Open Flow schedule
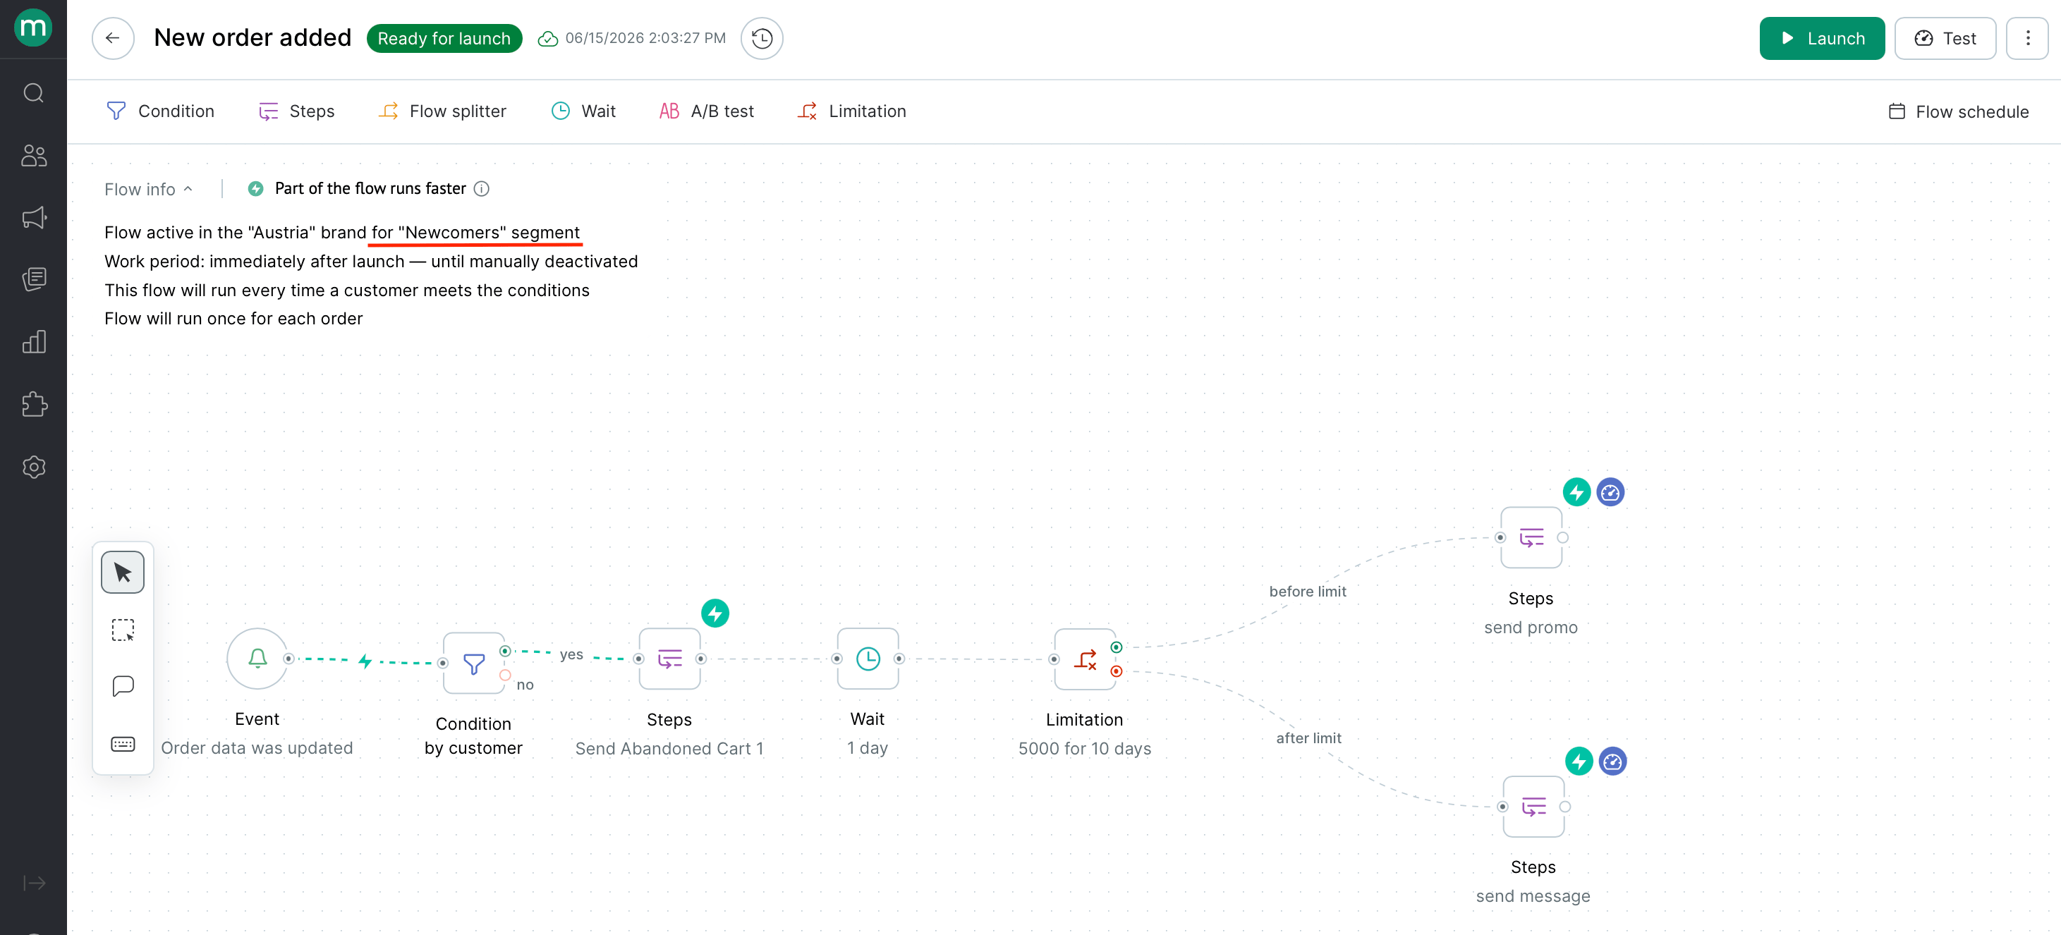2061x935 pixels. pyautogui.click(x=1958, y=112)
